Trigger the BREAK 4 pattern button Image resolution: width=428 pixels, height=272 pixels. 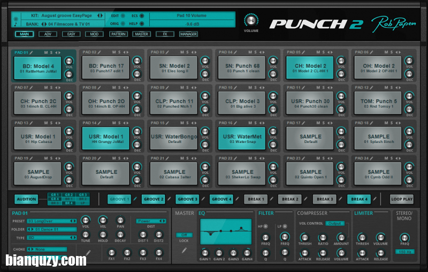[x=359, y=199]
